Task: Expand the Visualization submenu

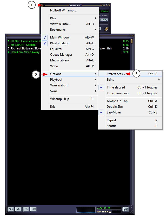Action: (70, 85)
